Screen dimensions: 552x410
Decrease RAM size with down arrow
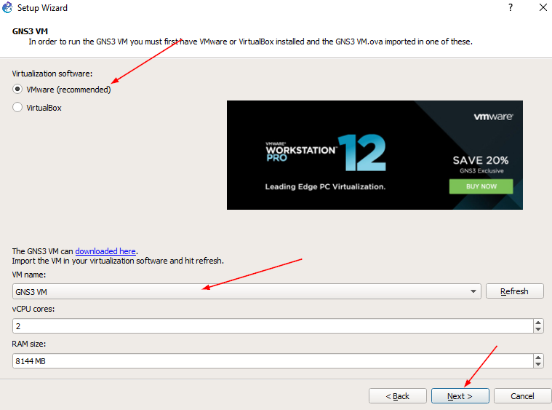point(538,364)
